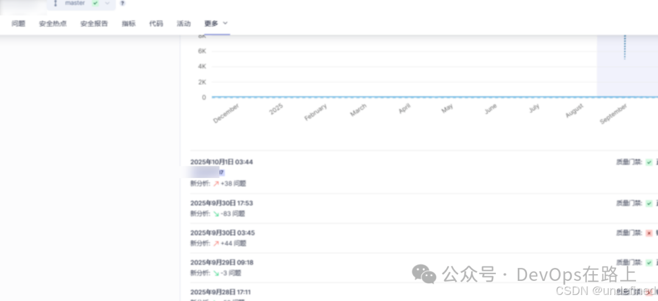Image resolution: width=658 pixels, height=301 pixels.
Task: Click the 6K label on chart y-axis
Action: coord(202,51)
